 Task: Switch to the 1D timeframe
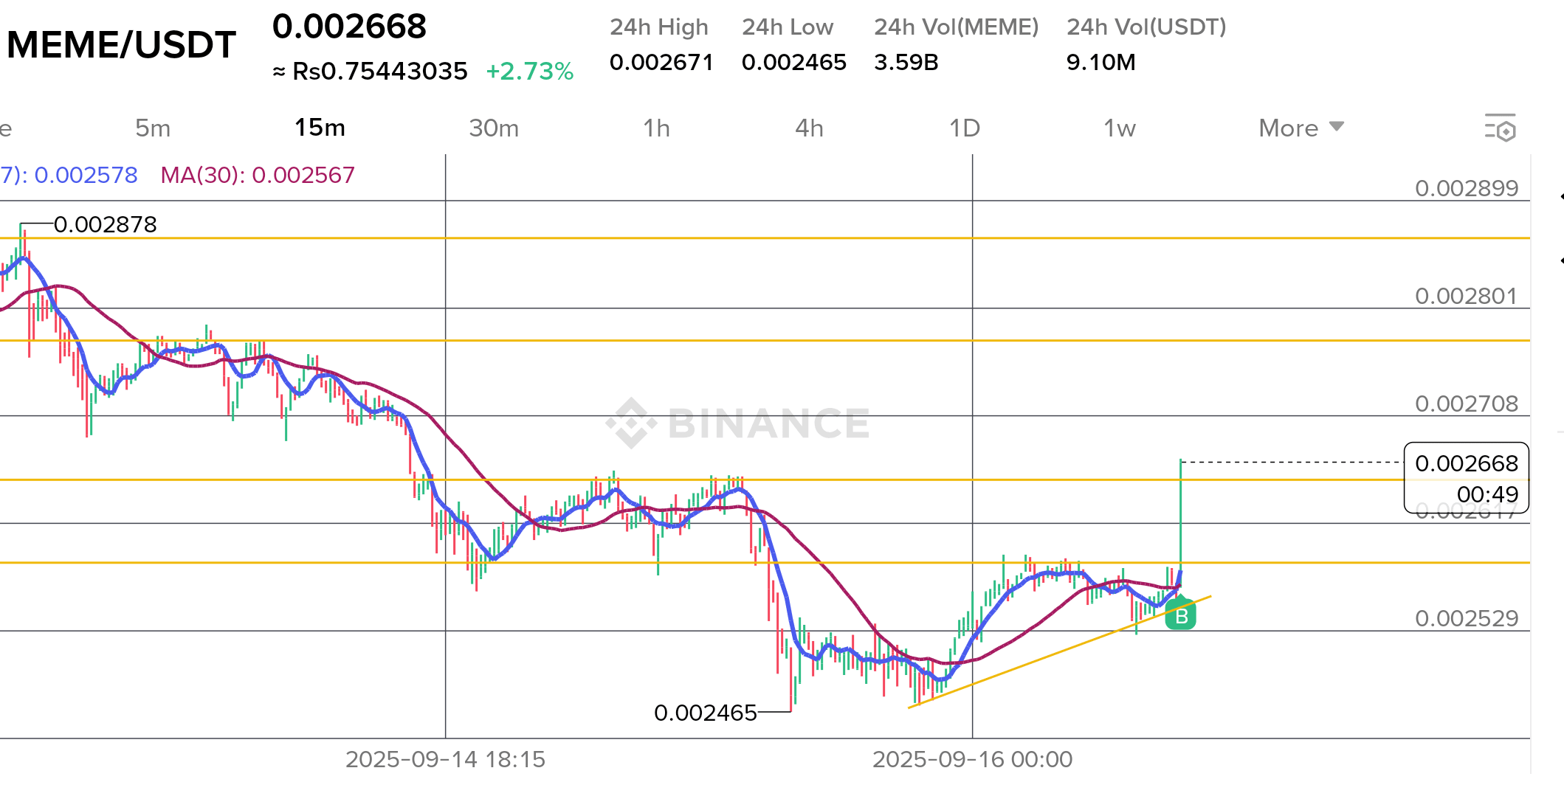click(964, 128)
